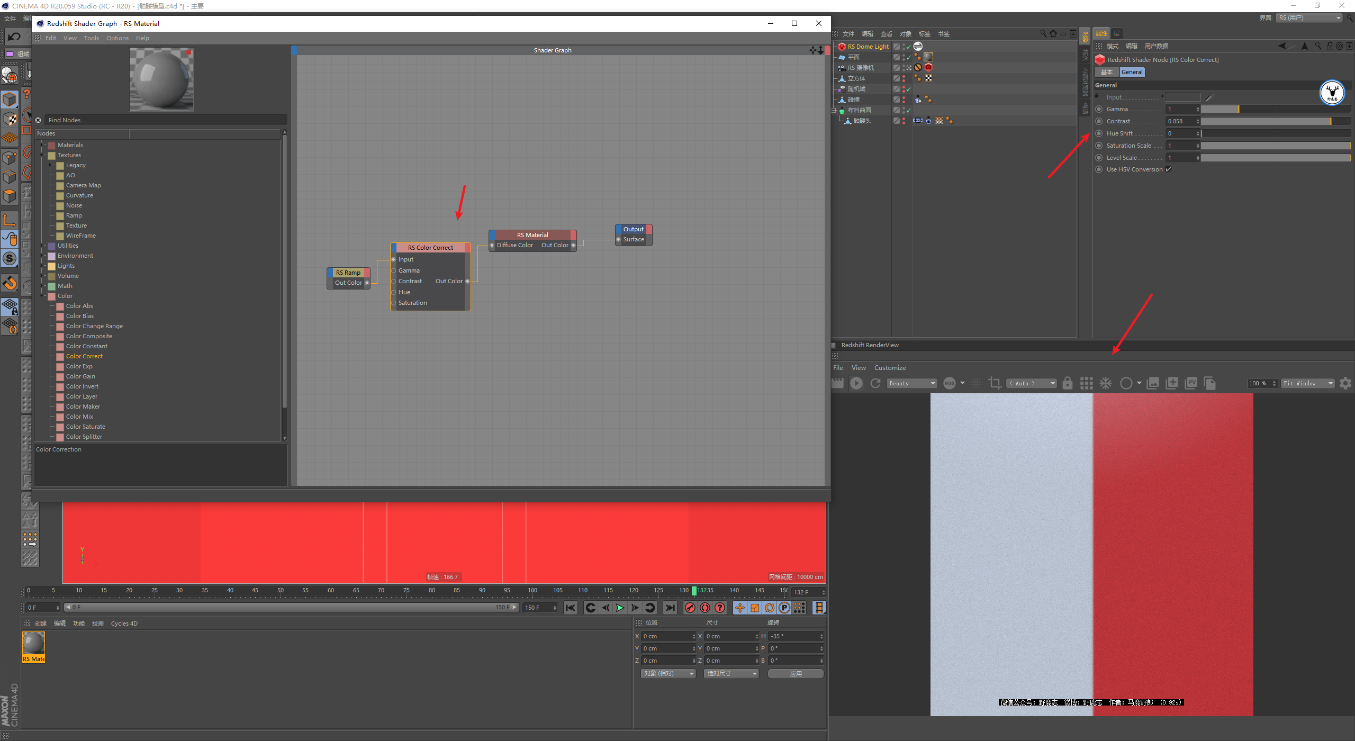
Task: Click the RenderView IPR play button
Action: click(856, 383)
